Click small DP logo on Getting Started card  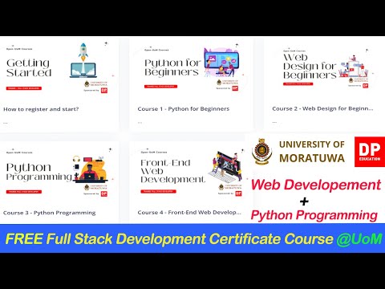[x=104, y=91]
